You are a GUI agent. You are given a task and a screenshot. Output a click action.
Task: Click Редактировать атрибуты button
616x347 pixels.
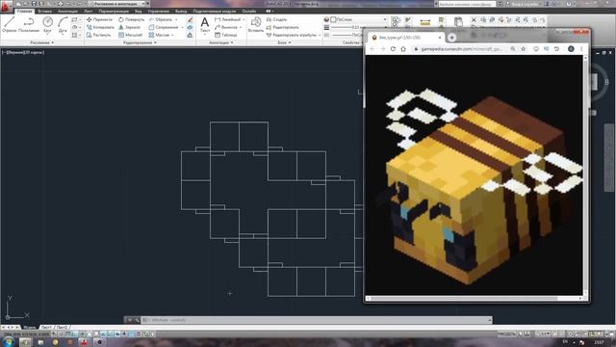coord(291,35)
